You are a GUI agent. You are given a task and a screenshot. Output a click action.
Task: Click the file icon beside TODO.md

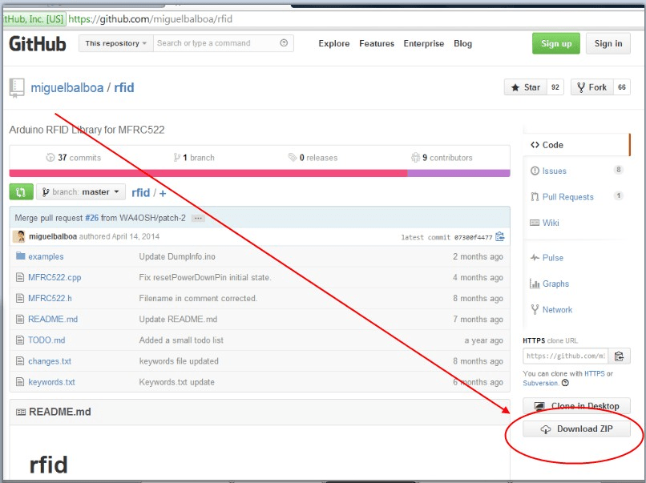20,340
